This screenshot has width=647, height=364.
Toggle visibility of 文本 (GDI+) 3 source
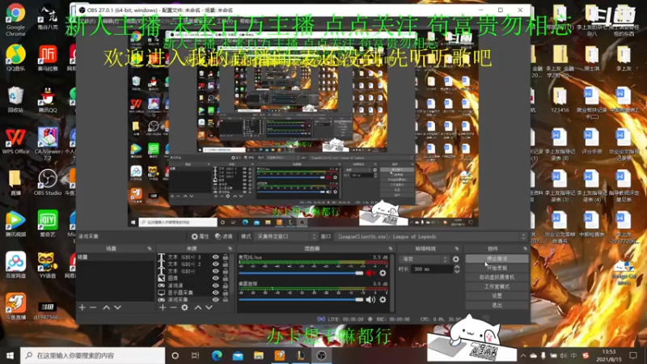pyautogui.click(x=215, y=257)
